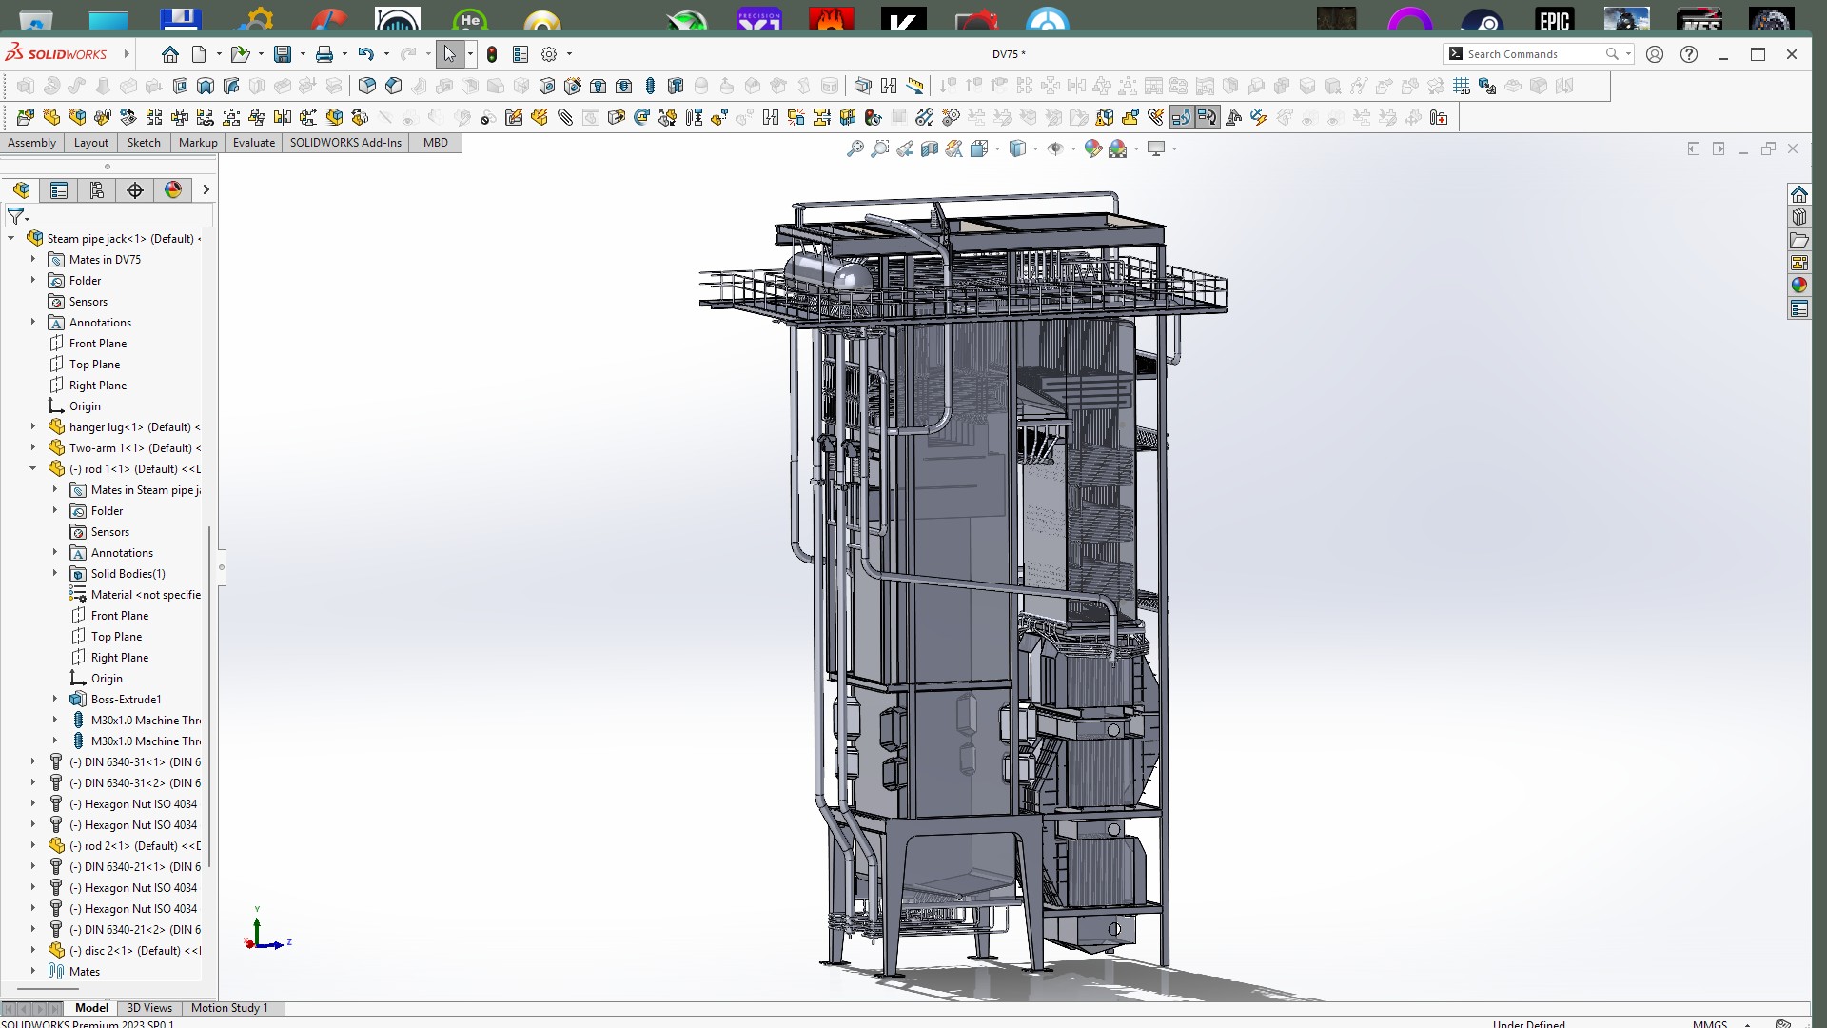Select Boss-Extrude1 in the feature tree
This screenshot has height=1028, width=1827.
coord(126,700)
